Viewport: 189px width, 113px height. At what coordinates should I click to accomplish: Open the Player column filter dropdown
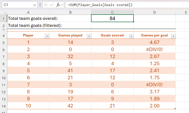(x=47, y=36)
